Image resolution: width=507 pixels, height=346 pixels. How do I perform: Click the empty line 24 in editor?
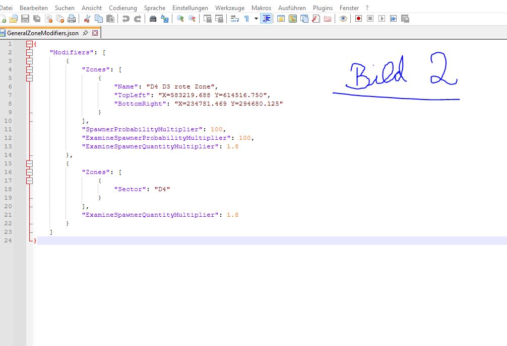202,241
